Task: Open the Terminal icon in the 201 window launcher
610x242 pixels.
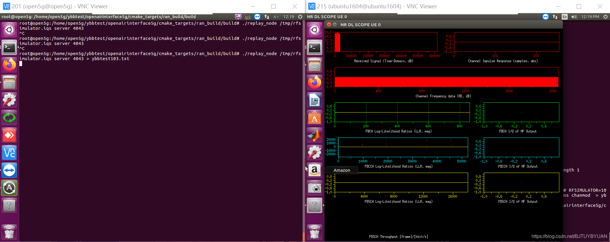Action: coord(9,47)
